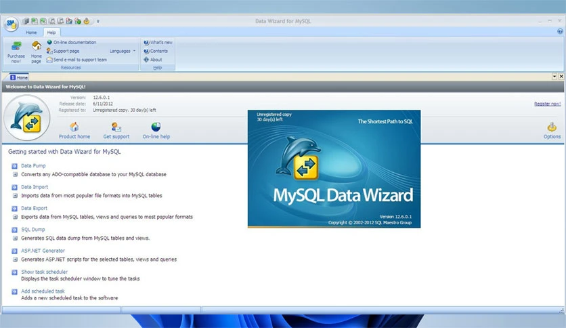Click the arrow icon beside Show task scheduler
Viewport: 566px width, 328px height.
(x=14, y=272)
